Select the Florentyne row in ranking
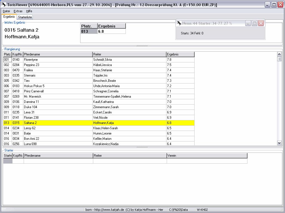Image resolution: width=285 pixels, height=213 pixels. 58,60
